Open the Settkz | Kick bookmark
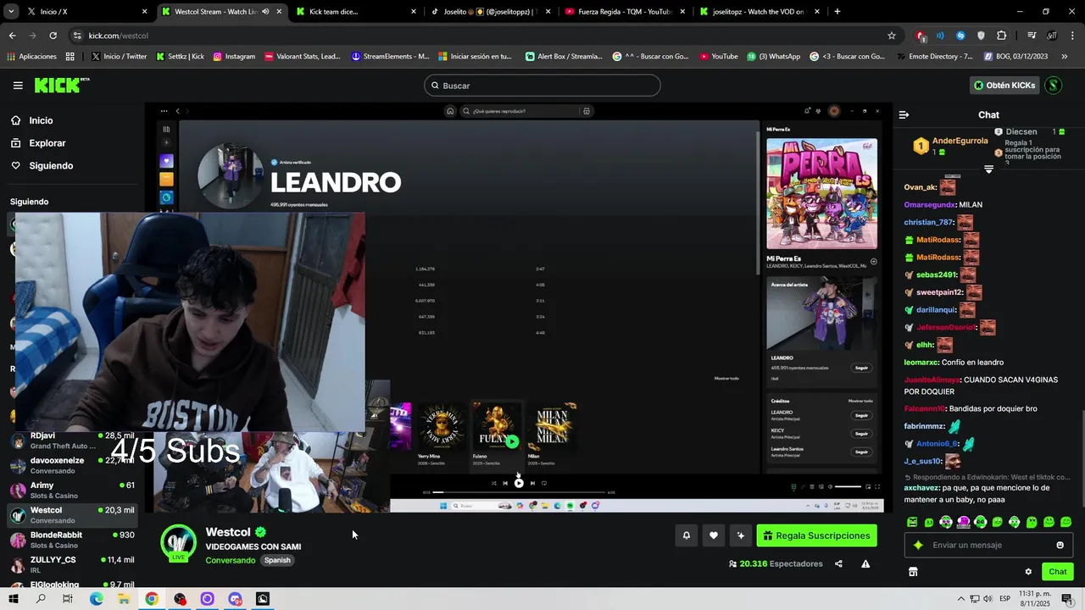Viewport: 1085px width, 610px height. pos(180,57)
